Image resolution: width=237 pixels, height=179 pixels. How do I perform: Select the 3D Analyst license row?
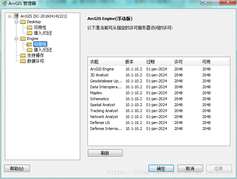tap(159, 75)
